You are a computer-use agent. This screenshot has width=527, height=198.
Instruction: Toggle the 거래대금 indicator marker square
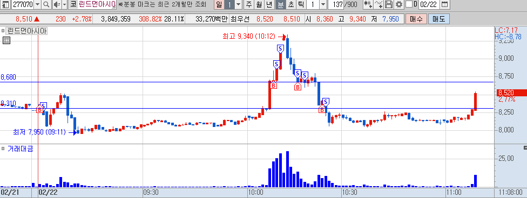pos(3,148)
